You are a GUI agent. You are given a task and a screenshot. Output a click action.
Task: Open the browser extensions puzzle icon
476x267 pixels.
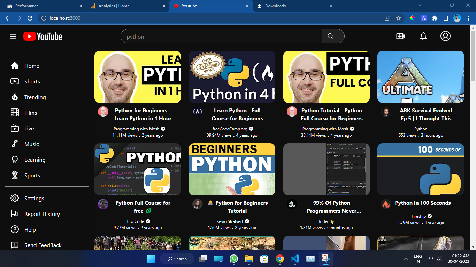pyautogui.click(x=435, y=18)
